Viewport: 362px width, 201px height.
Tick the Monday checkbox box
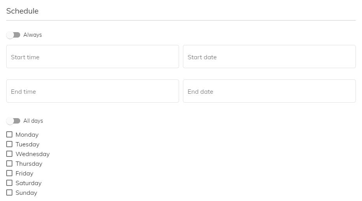point(9,134)
